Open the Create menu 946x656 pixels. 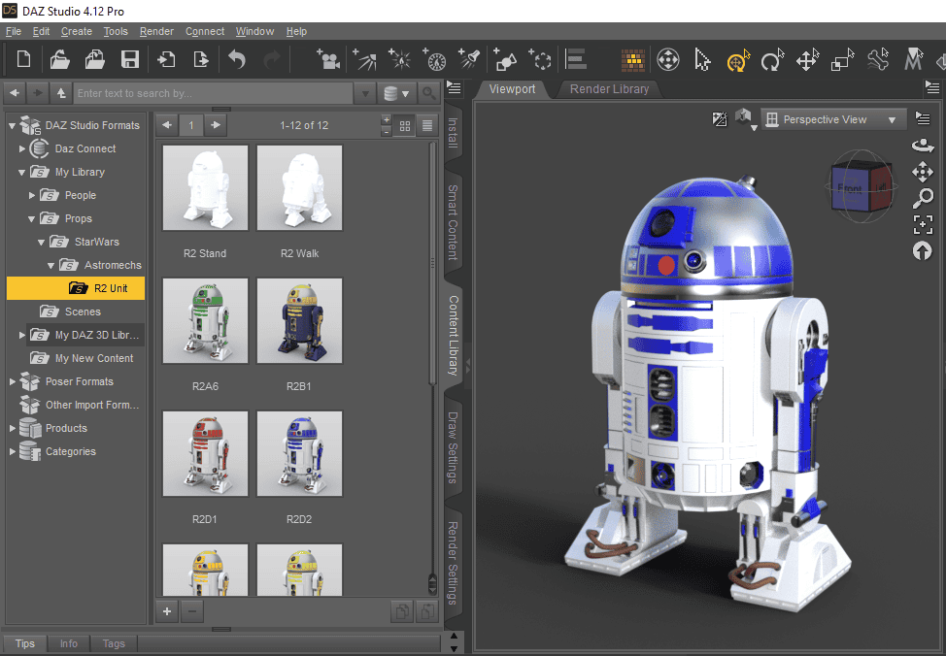click(76, 31)
